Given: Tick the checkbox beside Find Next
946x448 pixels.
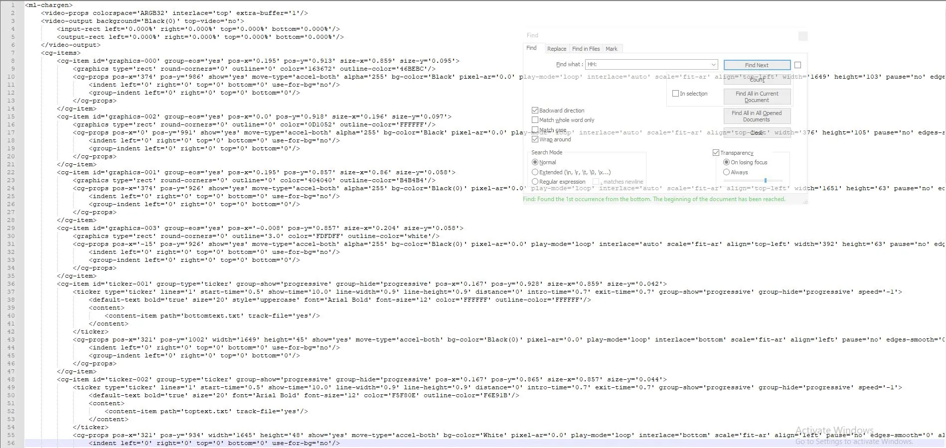Looking at the screenshot, I should pos(797,65).
